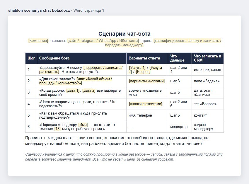Click the step number cell '2'
The width and height of the screenshot is (249, 184).
pos(31,81)
